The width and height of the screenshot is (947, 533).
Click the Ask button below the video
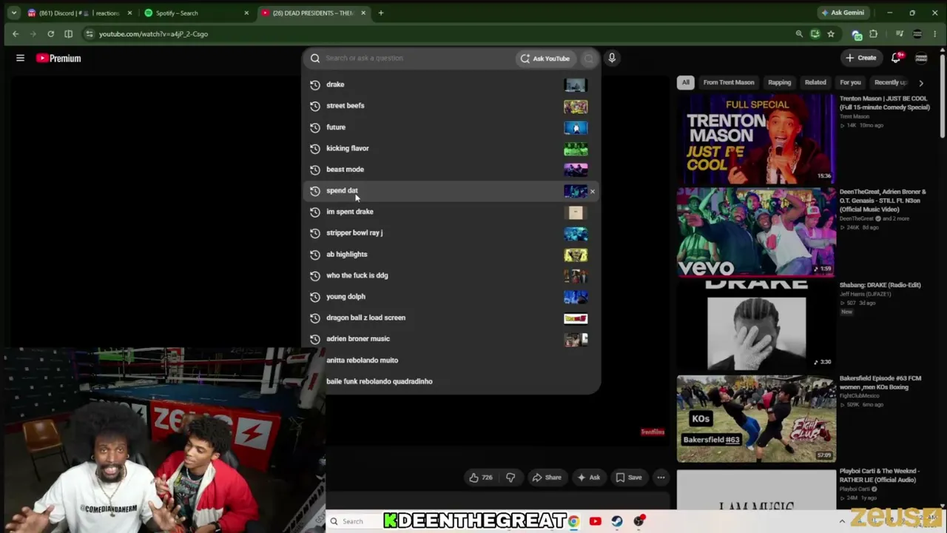coord(588,477)
